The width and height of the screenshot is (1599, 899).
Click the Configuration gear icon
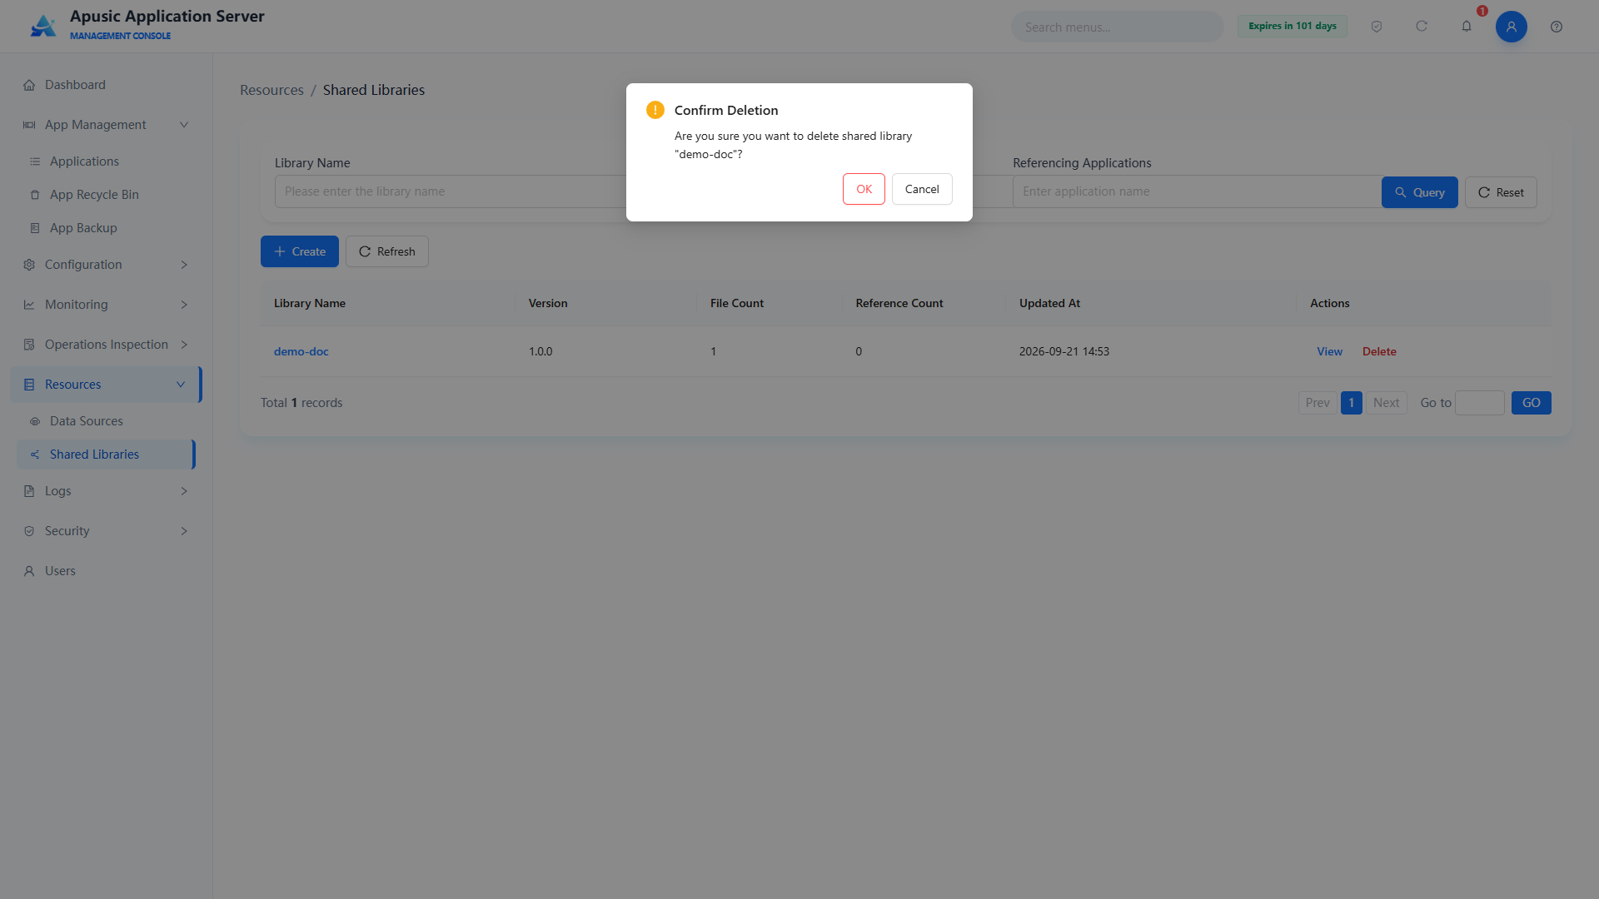(x=29, y=265)
